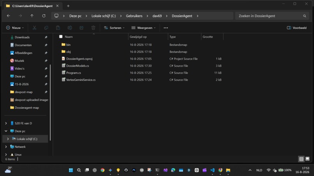The width and height of the screenshot is (314, 176).
Task: Toggle the select-all checkbox beside Naam
Action: pos(61,37)
